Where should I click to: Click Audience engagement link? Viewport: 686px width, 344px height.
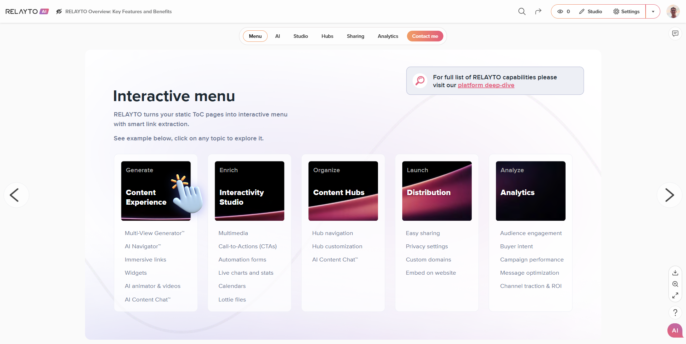(x=531, y=233)
